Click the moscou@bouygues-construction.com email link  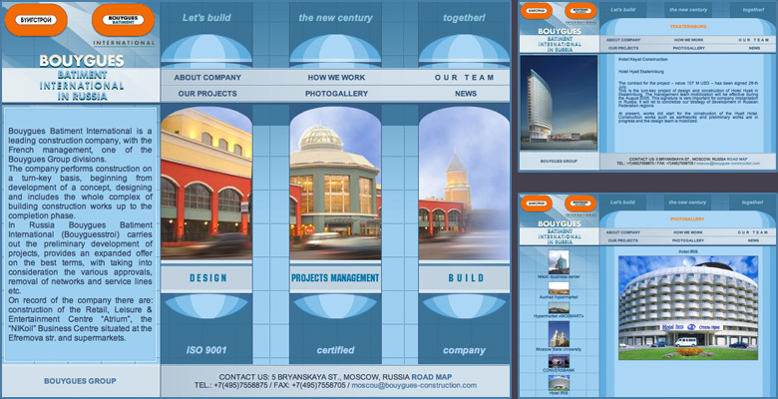(413, 385)
